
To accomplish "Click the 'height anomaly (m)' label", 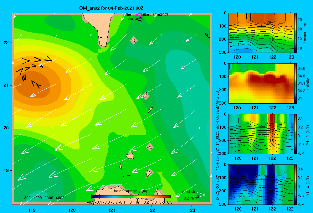I will [131, 191].
